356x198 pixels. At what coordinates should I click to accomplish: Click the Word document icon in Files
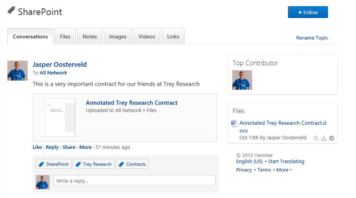pos(234,123)
